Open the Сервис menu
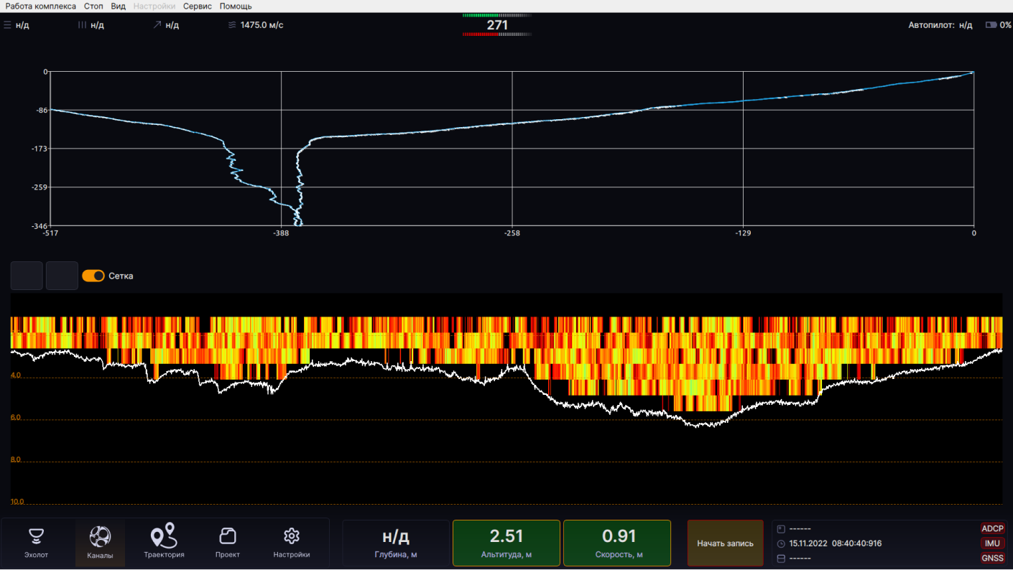1013x570 pixels. click(x=198, y=6)
